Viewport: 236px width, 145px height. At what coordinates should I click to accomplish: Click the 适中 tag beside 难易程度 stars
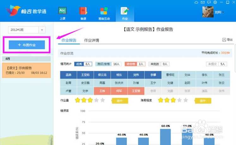coord(203,101)
